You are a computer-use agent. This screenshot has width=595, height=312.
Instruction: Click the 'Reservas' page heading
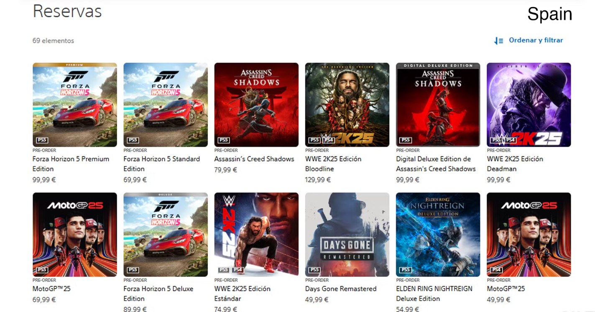pyautogui.click(x=67, y=11)
